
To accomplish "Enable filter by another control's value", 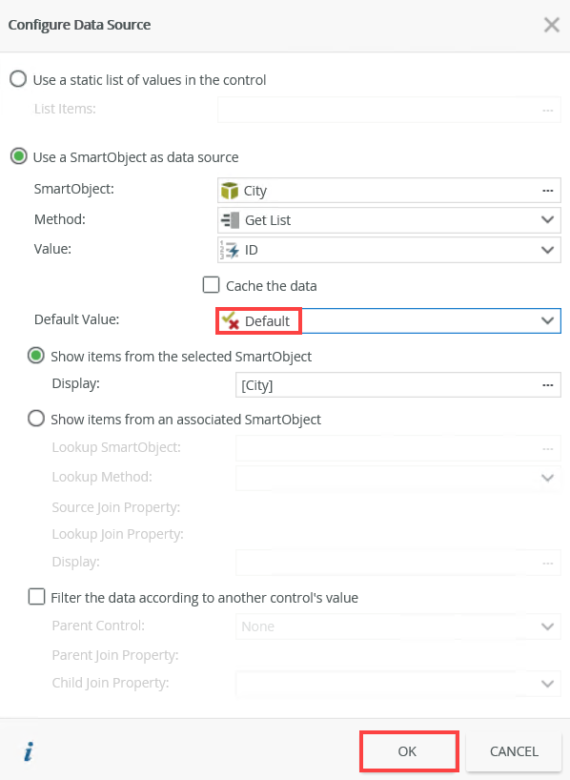I will click(x=36, y=596).
